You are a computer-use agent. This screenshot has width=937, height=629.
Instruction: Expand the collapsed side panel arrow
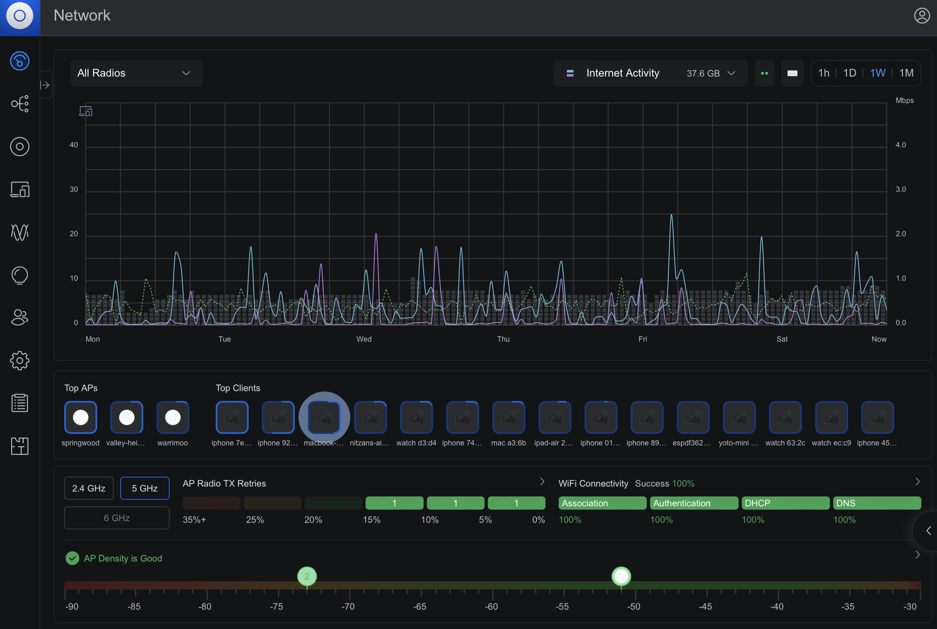(x=45, y=85)
